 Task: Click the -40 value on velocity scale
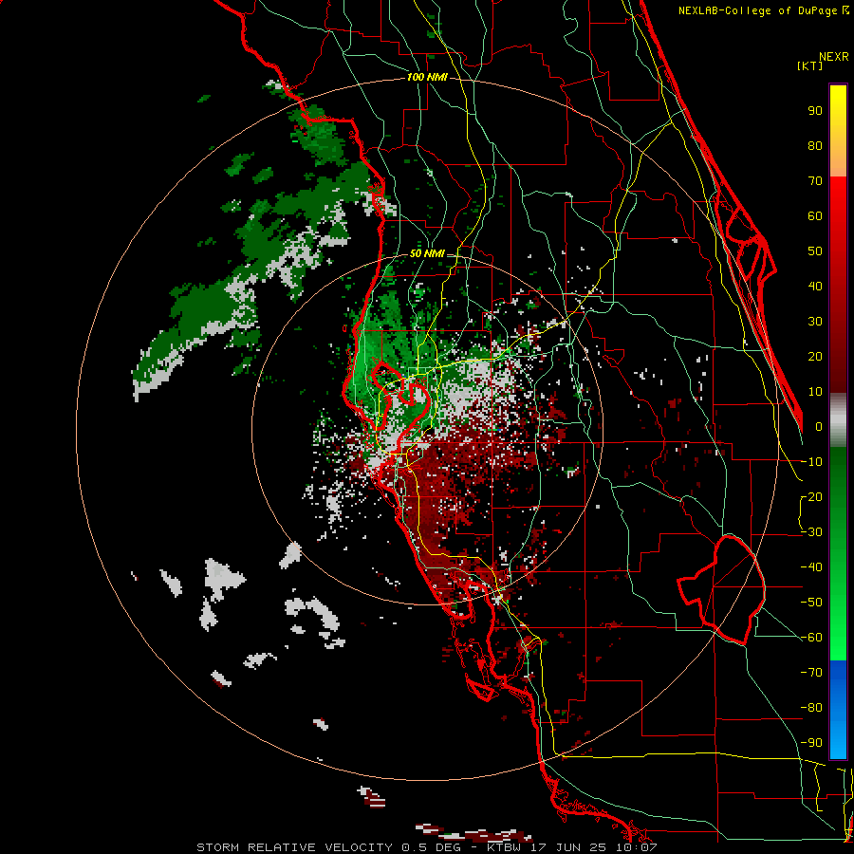pos(811,567)
